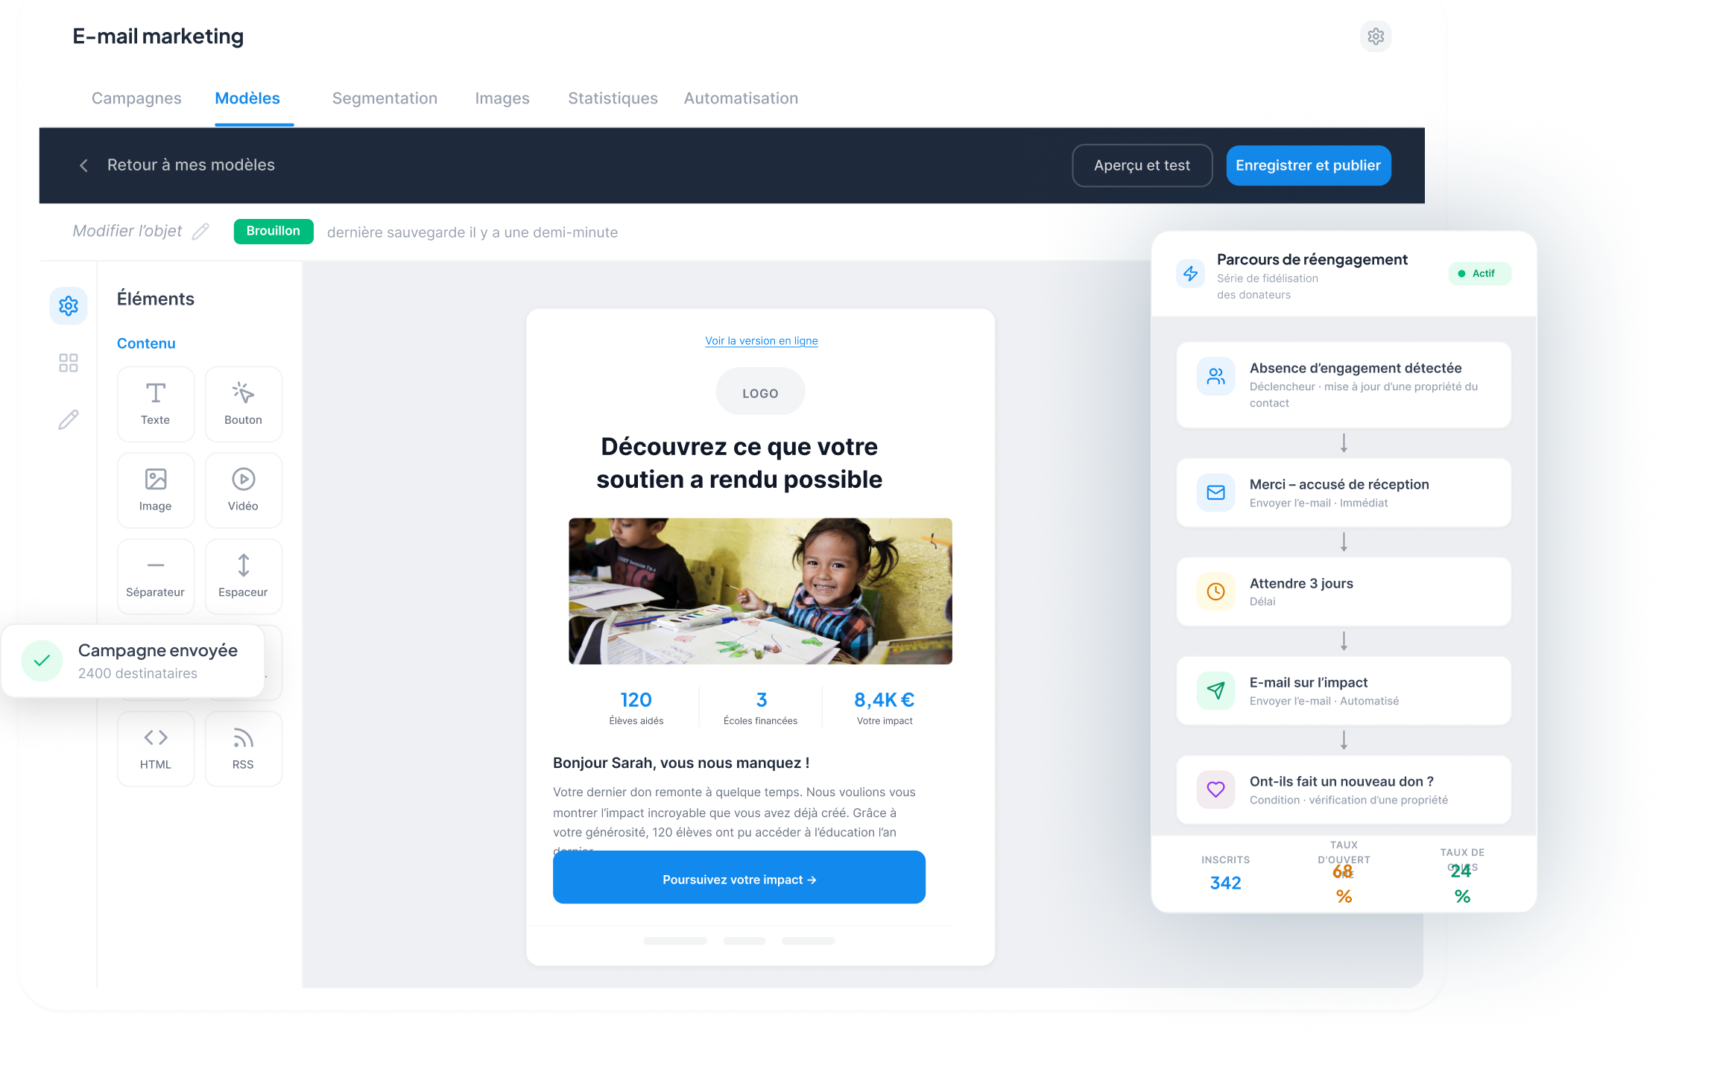
Task: Add a Bouton element
Action: pos(244,404)
